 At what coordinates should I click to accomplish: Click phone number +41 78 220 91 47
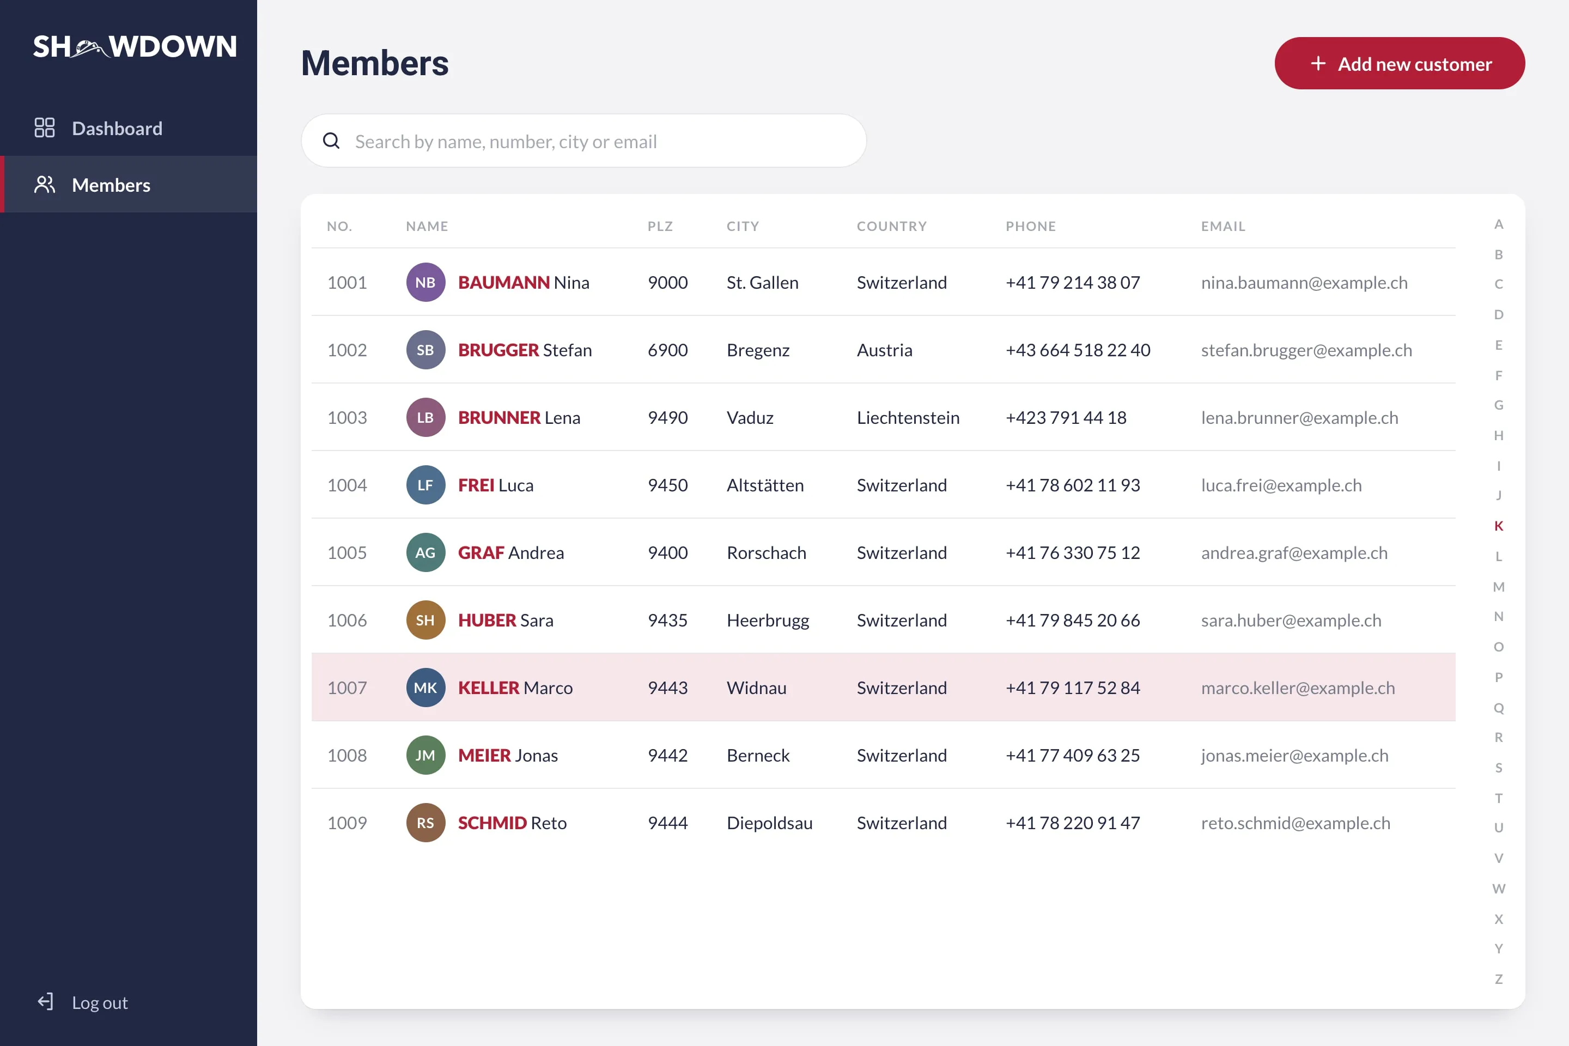click(1073, 823)
